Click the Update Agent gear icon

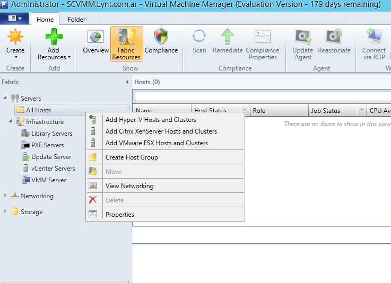coord(303,37)
